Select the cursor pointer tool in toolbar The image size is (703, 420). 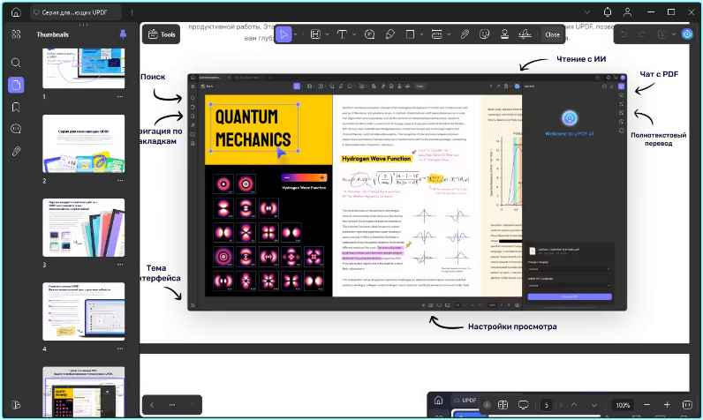(283, 34)
